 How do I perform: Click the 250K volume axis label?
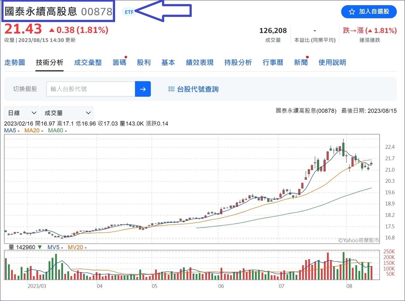[389, 252]
